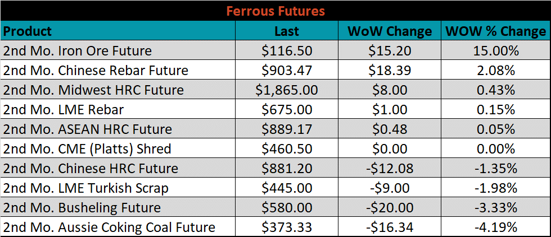Select the 15.00% change cell
Viewport: 551px width, 237px height.
pos(496,50)
